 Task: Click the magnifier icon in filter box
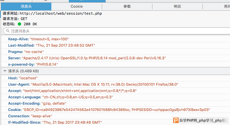(x=8, y=31)
